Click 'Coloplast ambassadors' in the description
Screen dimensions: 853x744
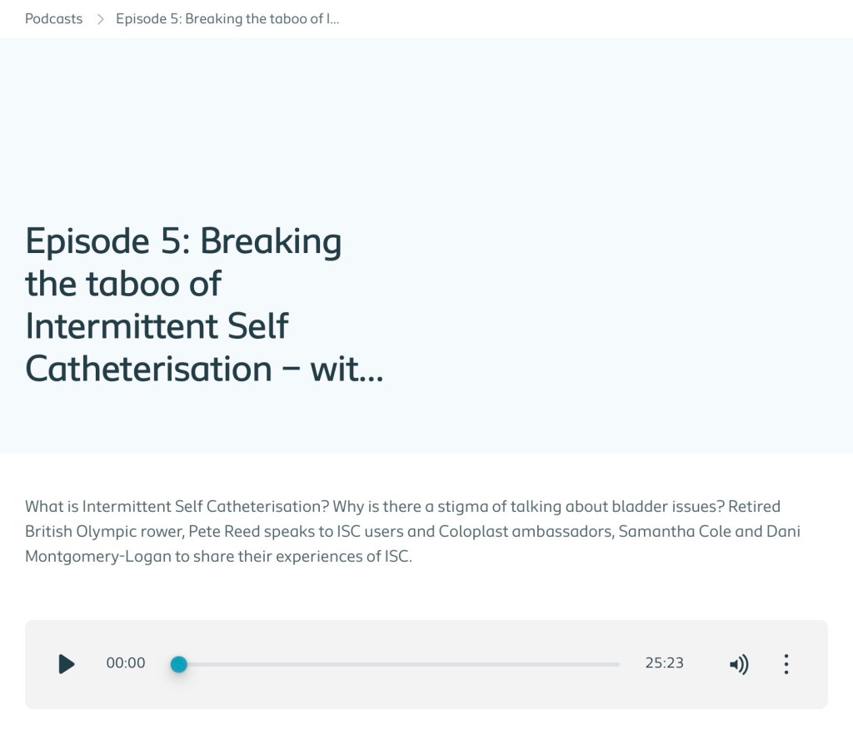[516, 532]
